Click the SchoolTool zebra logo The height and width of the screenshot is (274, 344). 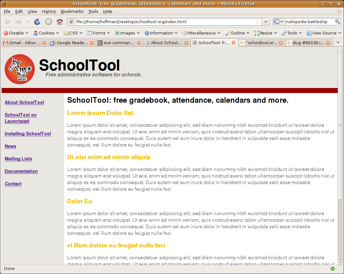tap(20, 69)
